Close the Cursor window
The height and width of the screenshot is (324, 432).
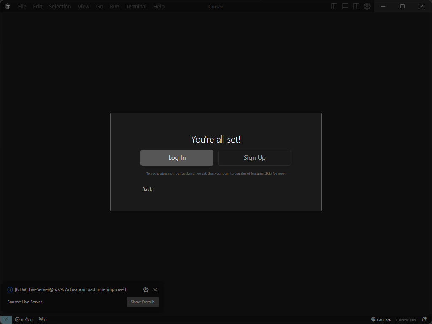click(x=422, y=6)
